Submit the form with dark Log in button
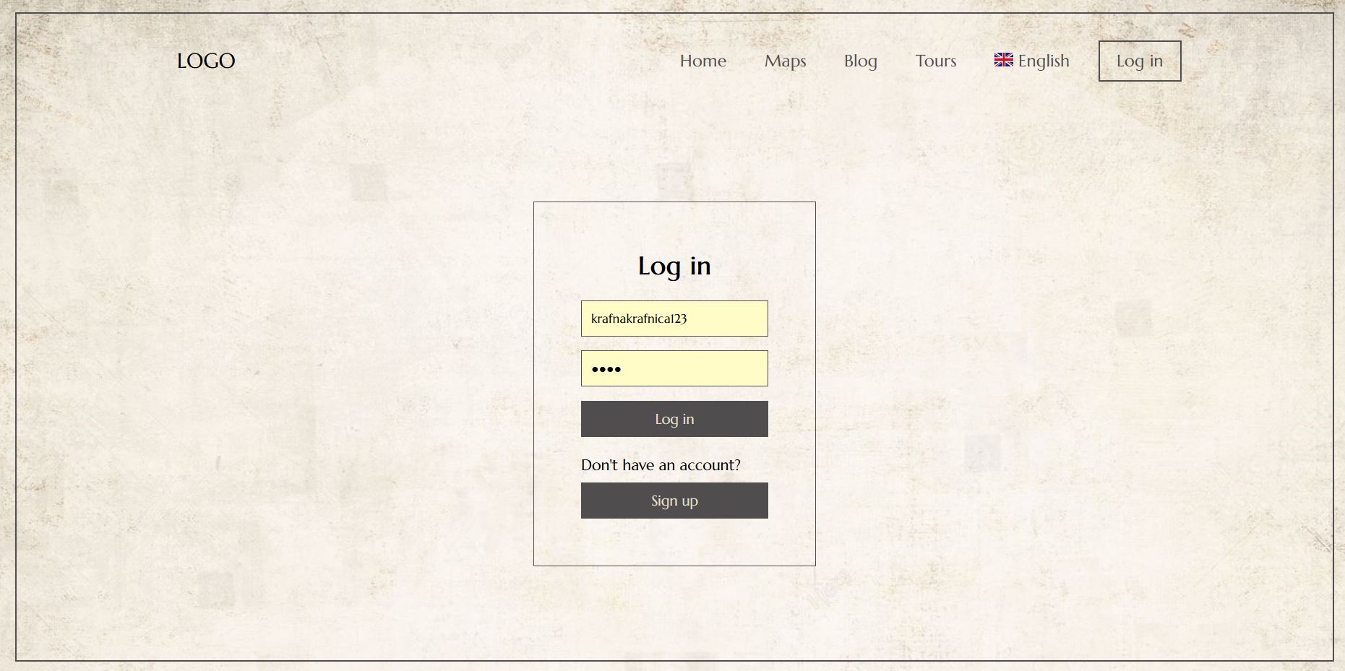Screen dimensions: 1345x671 click(x=674, y=419)
